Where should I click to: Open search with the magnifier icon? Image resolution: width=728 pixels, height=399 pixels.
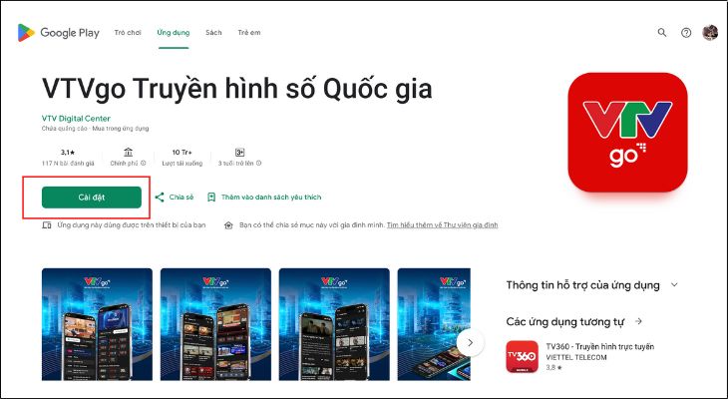[662, 33]
